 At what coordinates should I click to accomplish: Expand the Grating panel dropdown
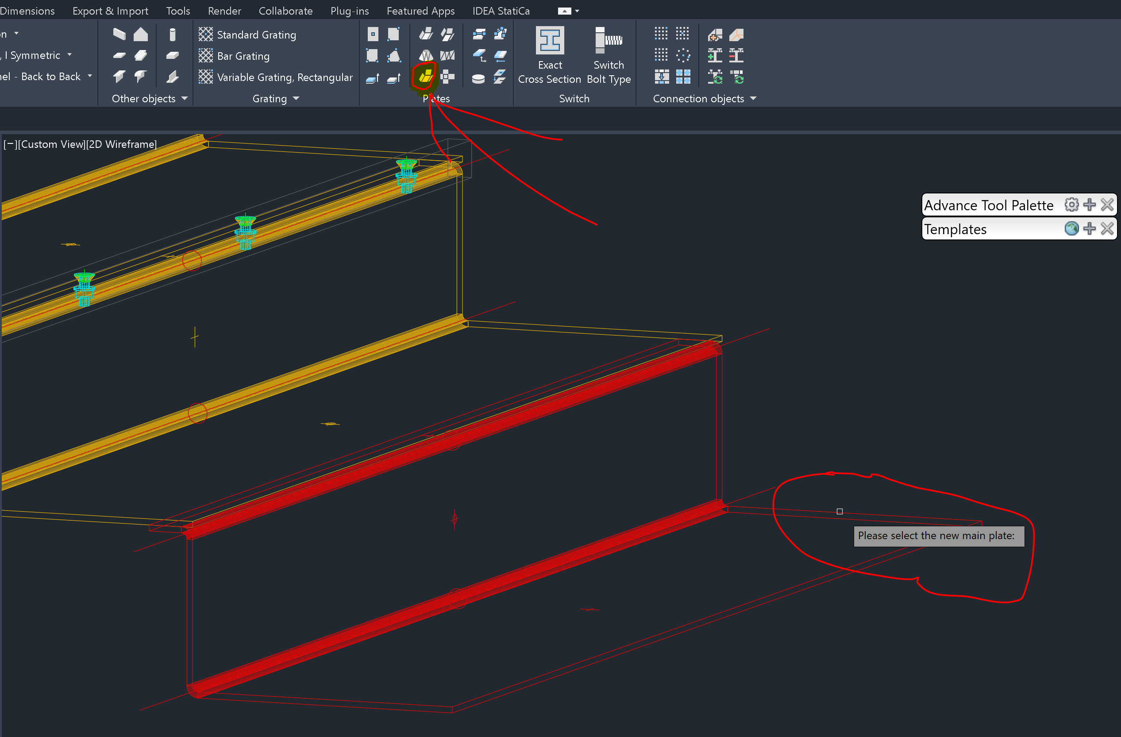[296, 98]
